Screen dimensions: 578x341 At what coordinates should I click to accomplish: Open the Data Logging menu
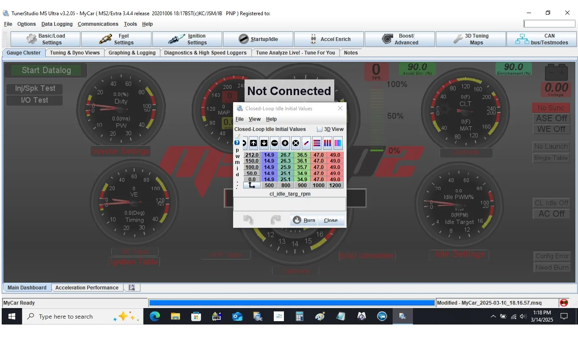(x=57, y=24)
